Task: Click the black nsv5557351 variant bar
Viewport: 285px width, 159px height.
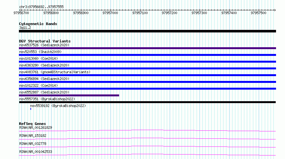Action: (x=147, y=102)
